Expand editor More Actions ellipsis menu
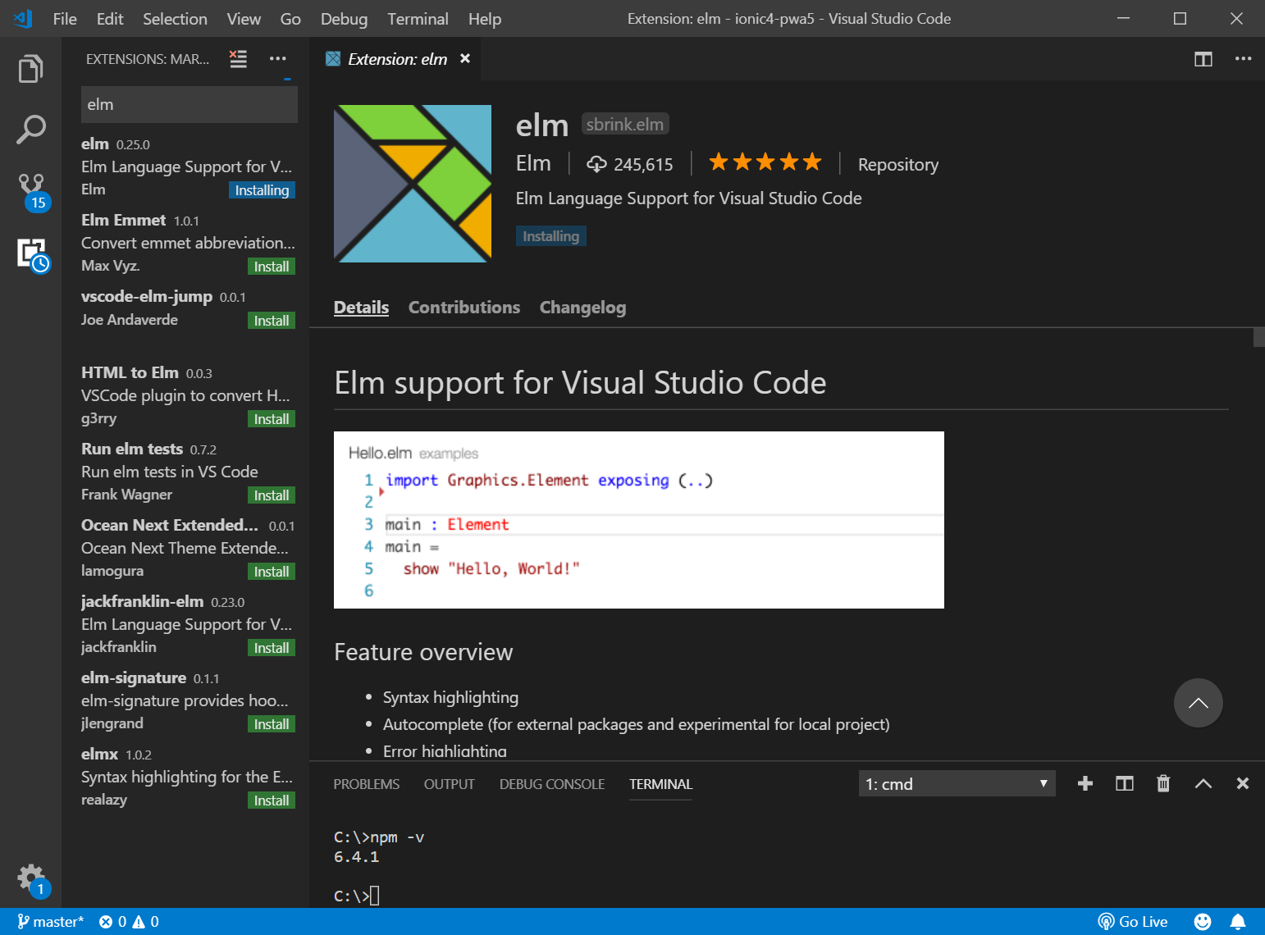This screenshot has width=1265, height=935. (x=1243, y=59)
